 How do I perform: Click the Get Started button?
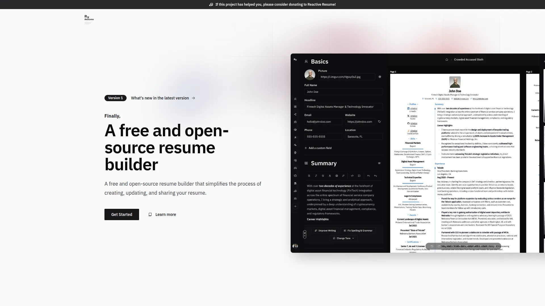tap(122, 214)
